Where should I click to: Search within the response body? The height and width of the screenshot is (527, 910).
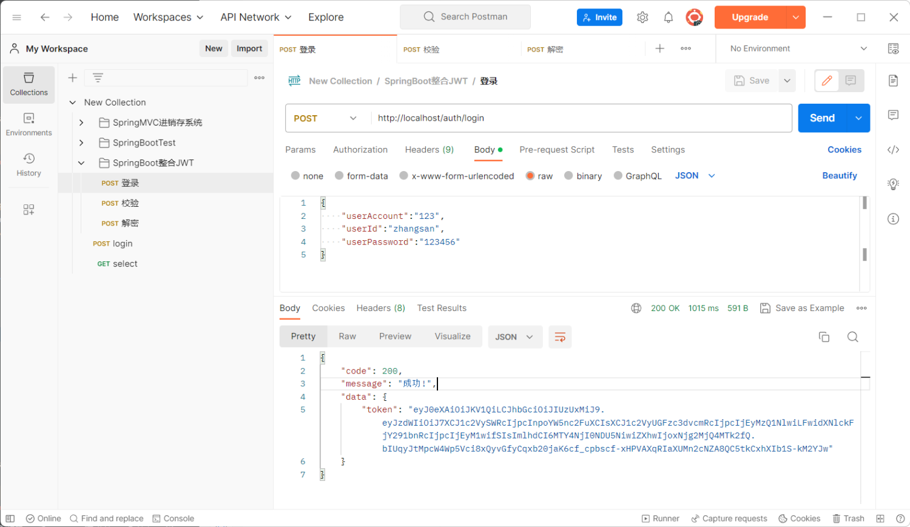(853, 337)
